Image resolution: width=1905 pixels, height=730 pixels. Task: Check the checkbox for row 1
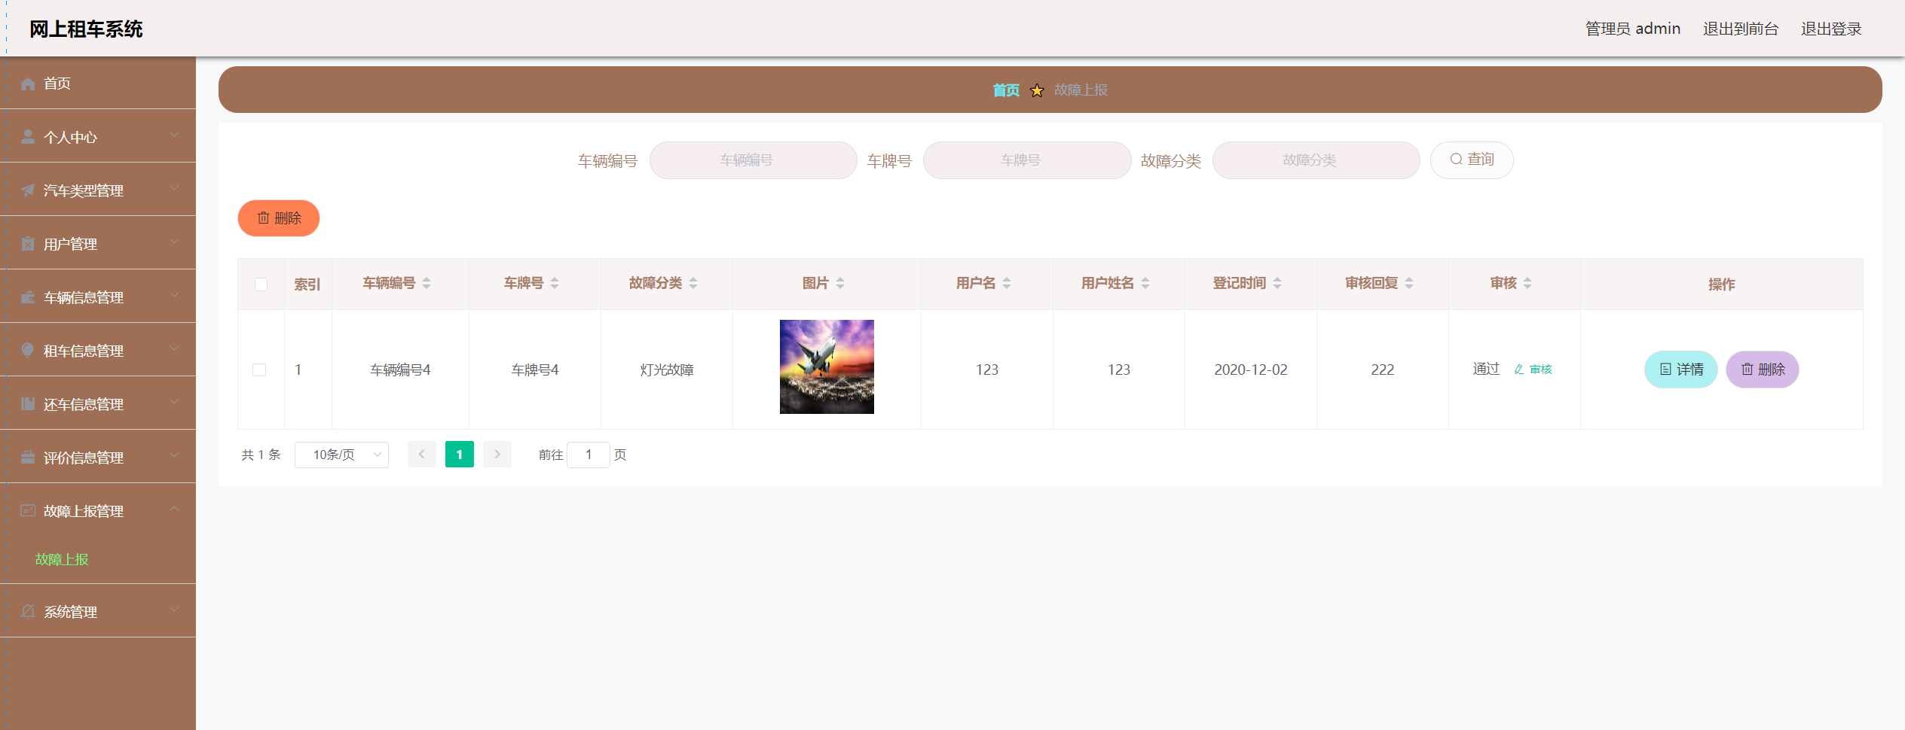261,370
